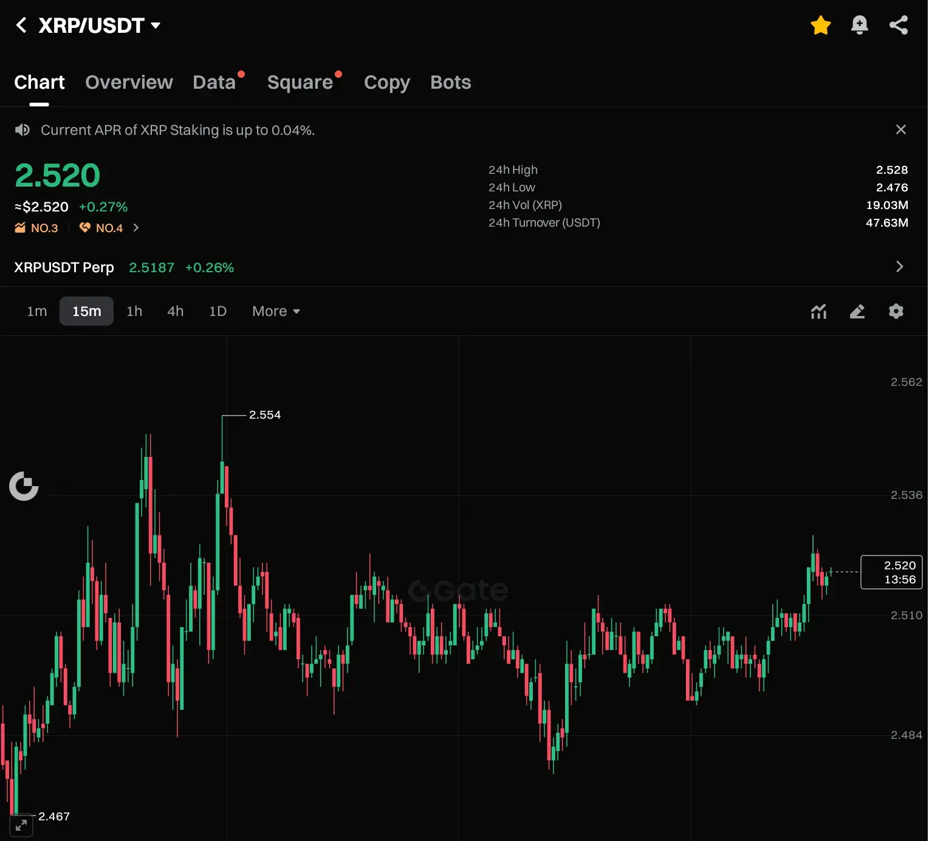Switch chart to the 1D interval

coord(218,311)
